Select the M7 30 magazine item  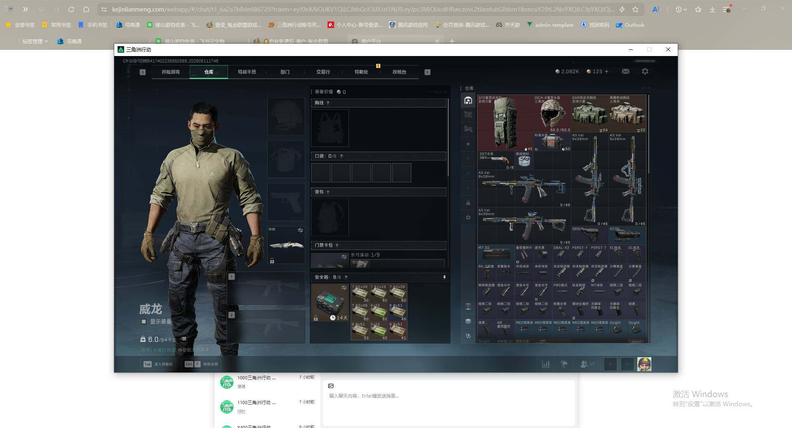click(496, 254)
